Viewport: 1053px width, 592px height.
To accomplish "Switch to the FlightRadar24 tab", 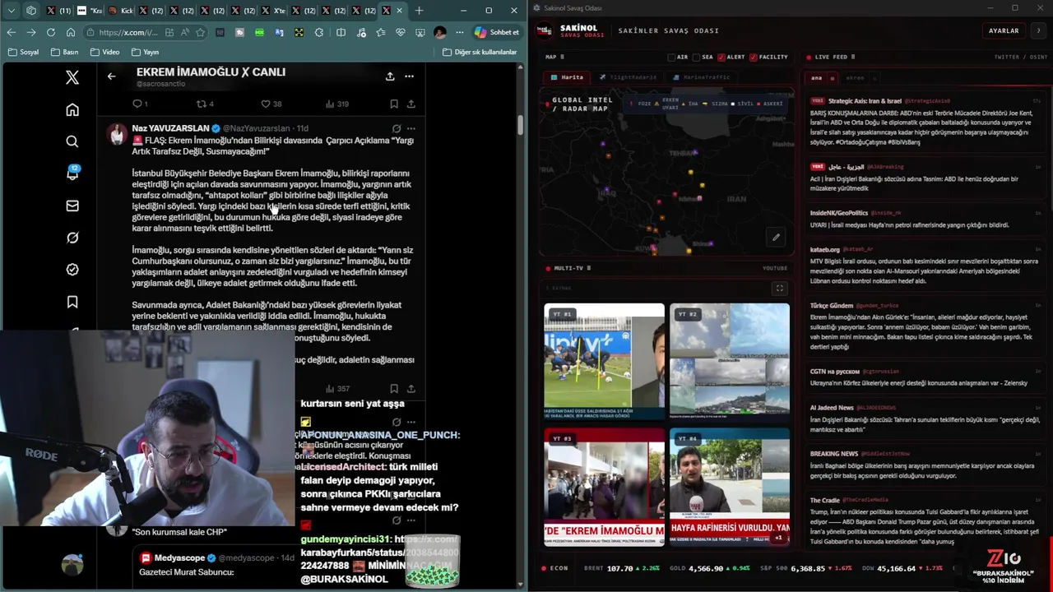I will coord(628,77).
